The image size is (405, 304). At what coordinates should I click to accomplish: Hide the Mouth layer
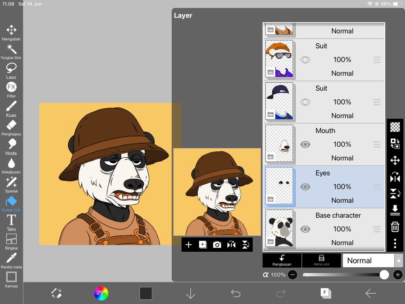point(305,145)
